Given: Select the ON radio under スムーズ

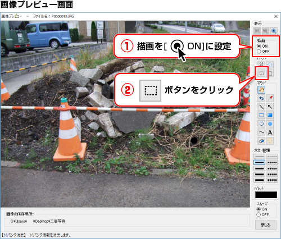Looking at the screenshot, I should point(259,209).
